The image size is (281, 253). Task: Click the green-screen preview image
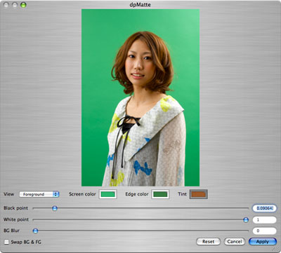click(x=140, y=97)
